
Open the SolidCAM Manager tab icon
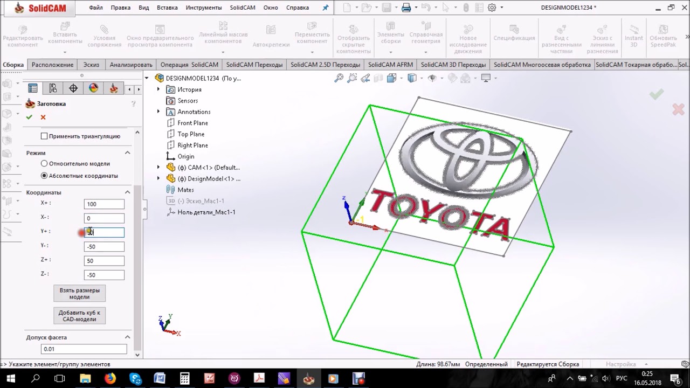click(x=114, y=88)
